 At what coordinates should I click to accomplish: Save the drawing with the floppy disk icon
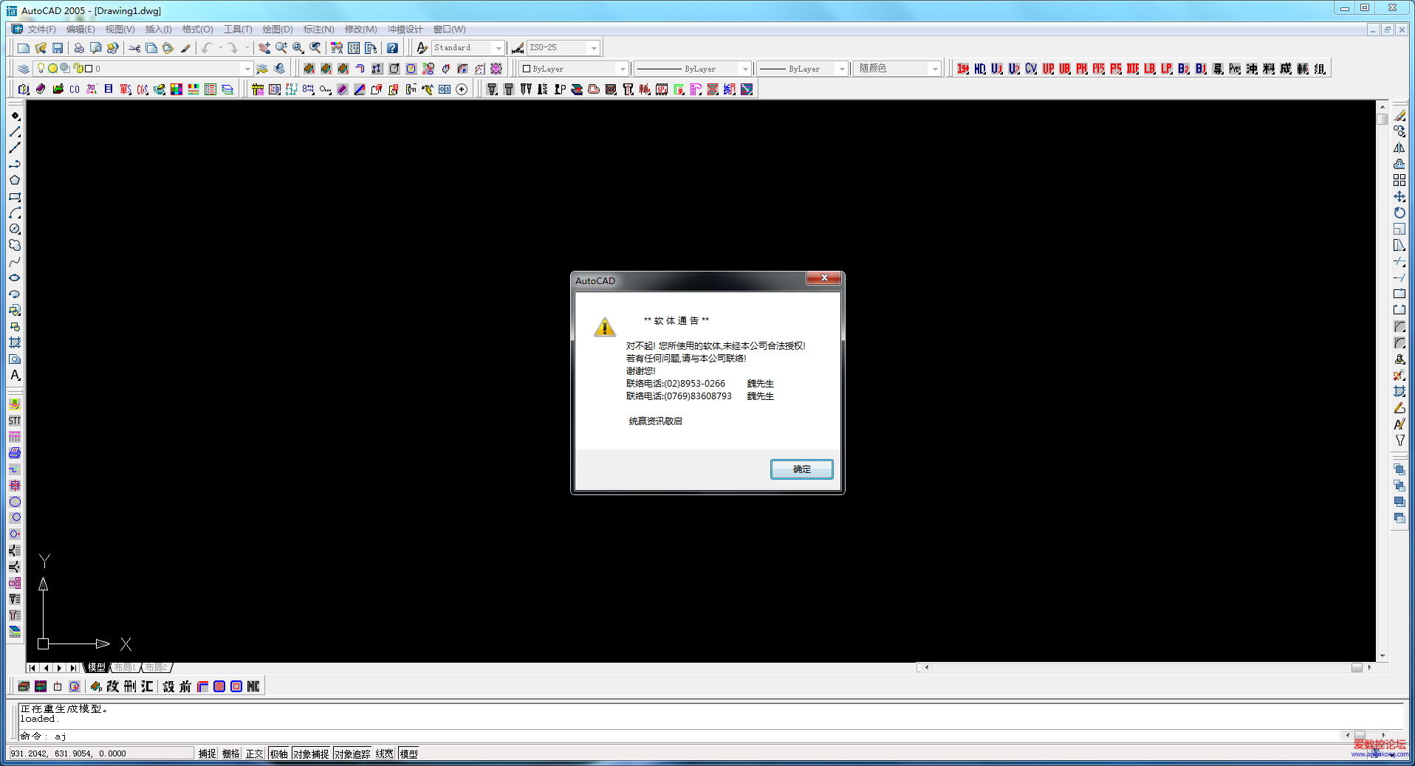(x=58, y=48)
